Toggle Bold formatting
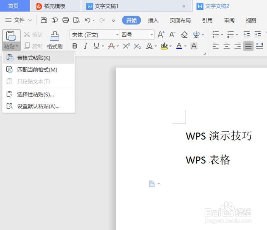The width and height of the screenshot is (267, 230). point(75,46)
